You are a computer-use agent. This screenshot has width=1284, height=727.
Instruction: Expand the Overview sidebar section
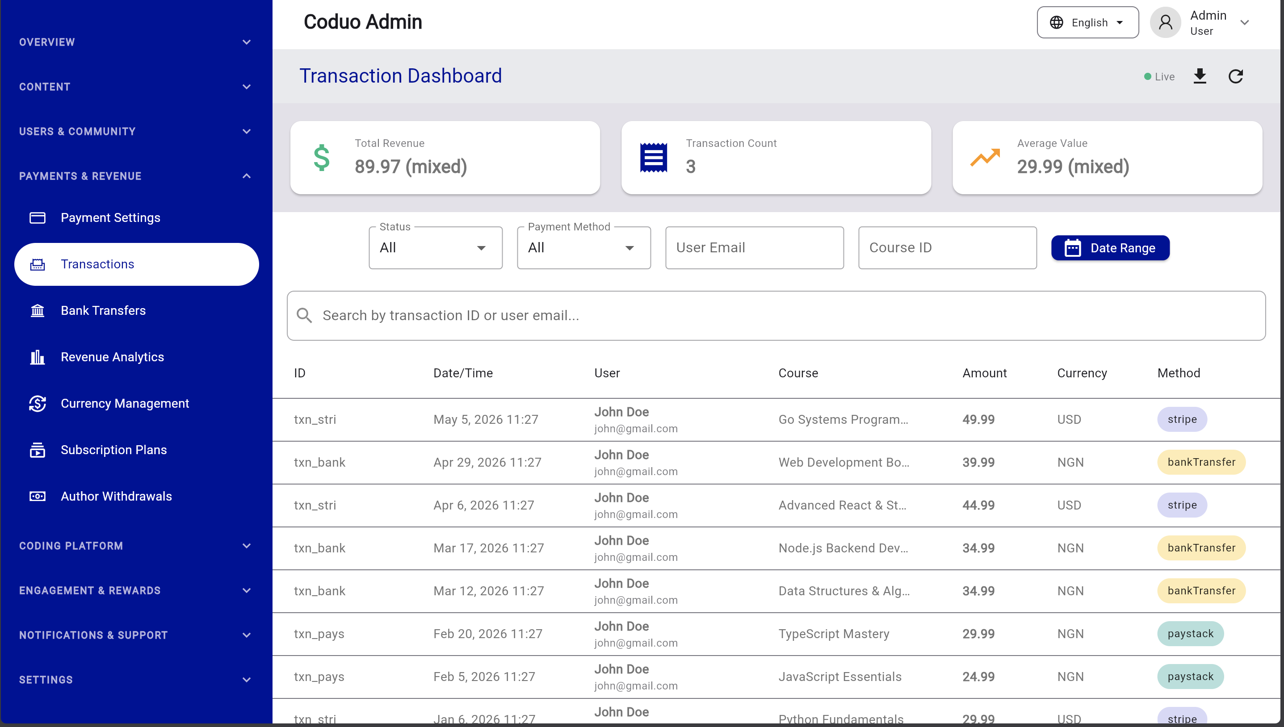(136, 42)
